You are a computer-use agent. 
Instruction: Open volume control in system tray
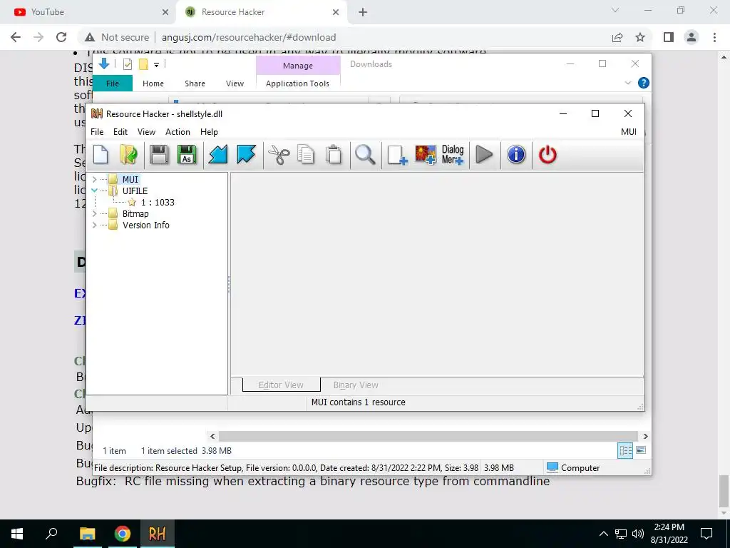(638, 534)
